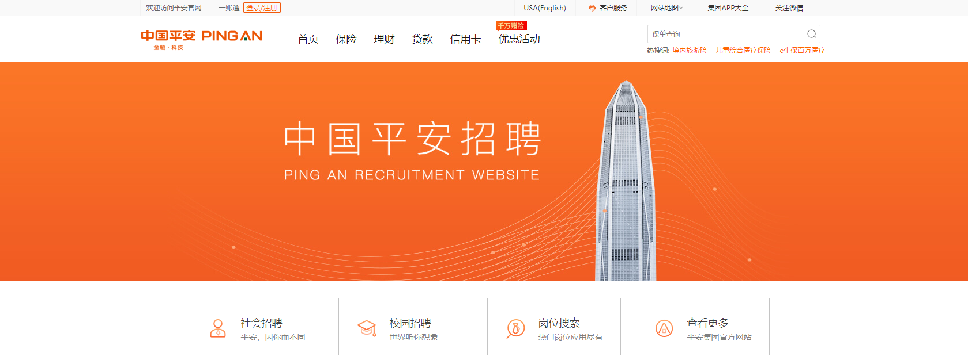This screenshot has width=968, height=360.
Task: Open the 社会招聘 person icon
Action: pyautogui.click(x=218, y=328)
